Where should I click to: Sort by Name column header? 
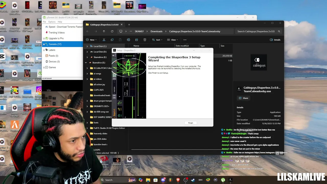click(x=136, y=46)
